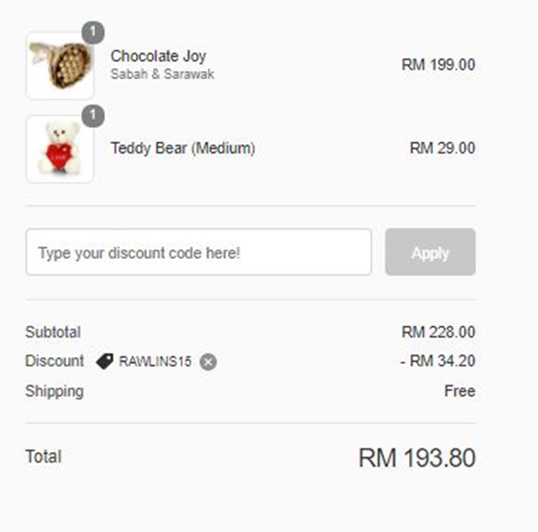This screenshot has height=532, width=538.
Task: Open the Teddy Bear product thumbnail
Action: tap(60, 149)
